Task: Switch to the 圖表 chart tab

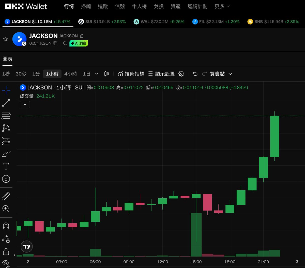Action: pyautogui.click(x=7, y=59)
